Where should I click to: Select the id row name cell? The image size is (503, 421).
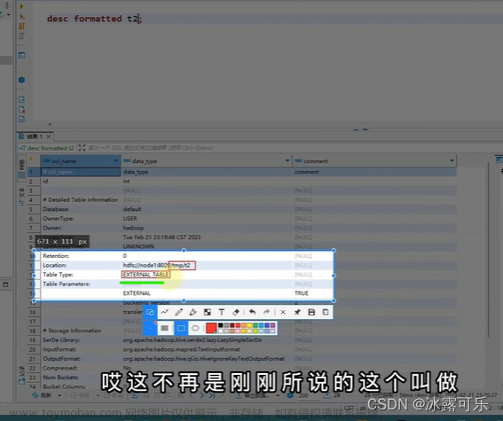click(81, 181)
